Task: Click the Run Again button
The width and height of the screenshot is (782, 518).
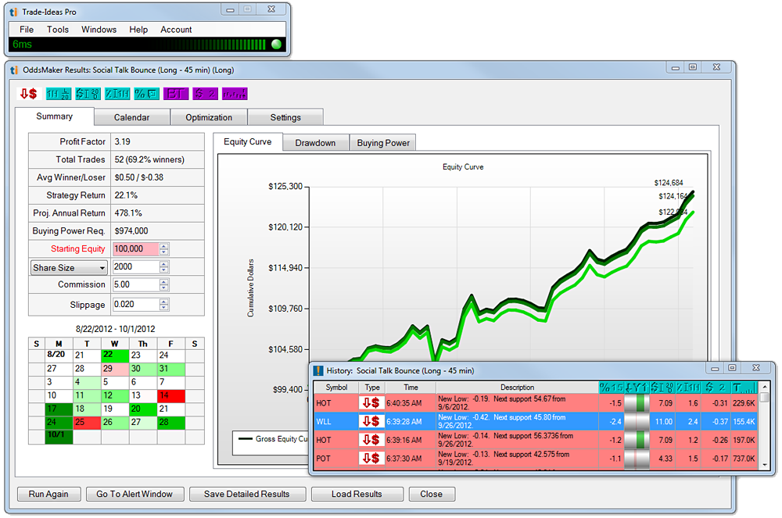Action: (48, 494)
